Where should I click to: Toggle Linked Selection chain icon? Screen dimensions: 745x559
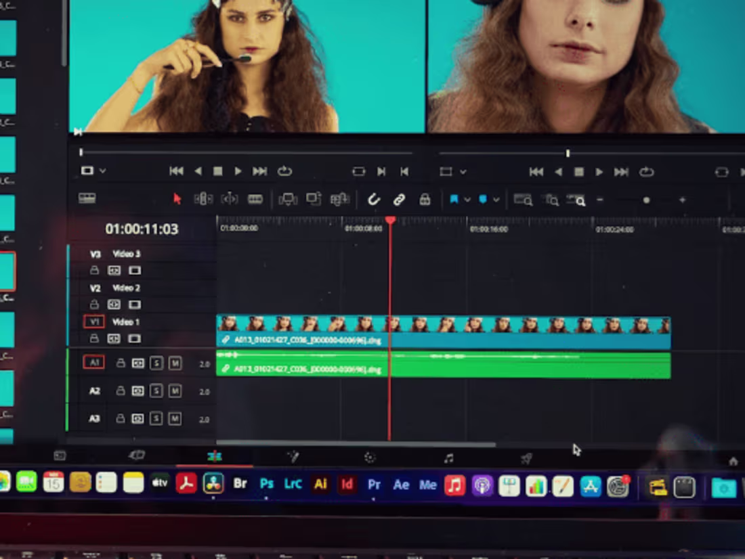[x=399, y=200]
